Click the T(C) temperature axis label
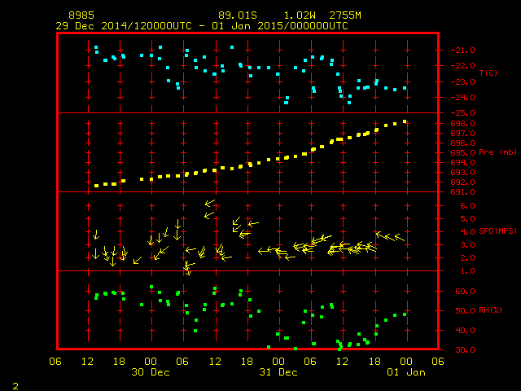The width and height of the screenshot is (521, 391). point(488,73)
